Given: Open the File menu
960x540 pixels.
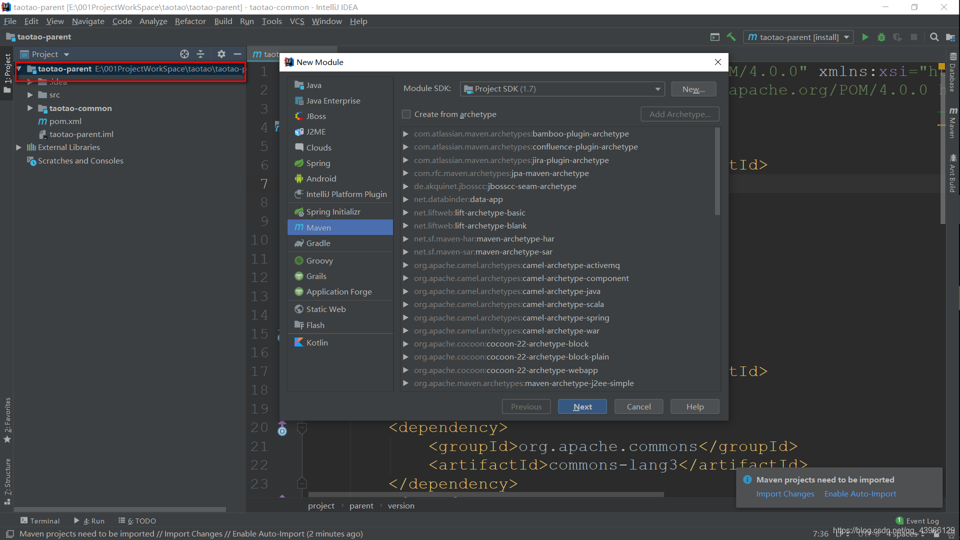Looking at the screenshot, I should pos(10,21).
